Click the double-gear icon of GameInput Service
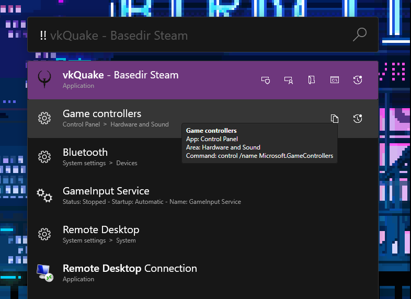Screen dimensions: 411x299 (x=44, y=195)
